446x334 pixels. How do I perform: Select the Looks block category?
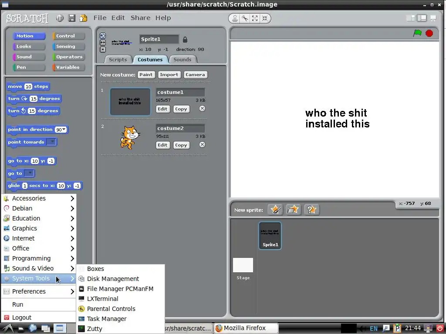pyautogui.click(x=29, y=46)
